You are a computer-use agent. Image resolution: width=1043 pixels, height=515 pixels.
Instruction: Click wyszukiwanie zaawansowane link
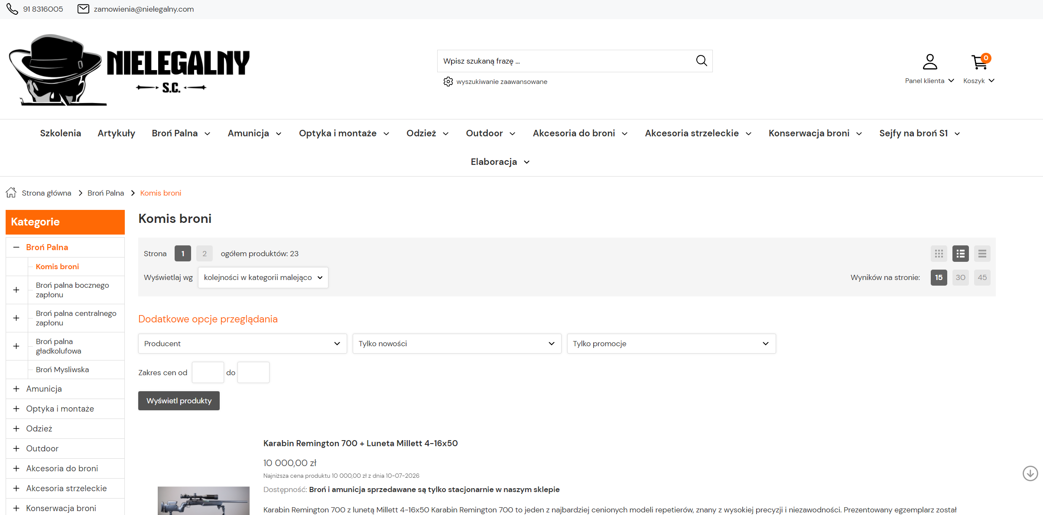point(502,81)
